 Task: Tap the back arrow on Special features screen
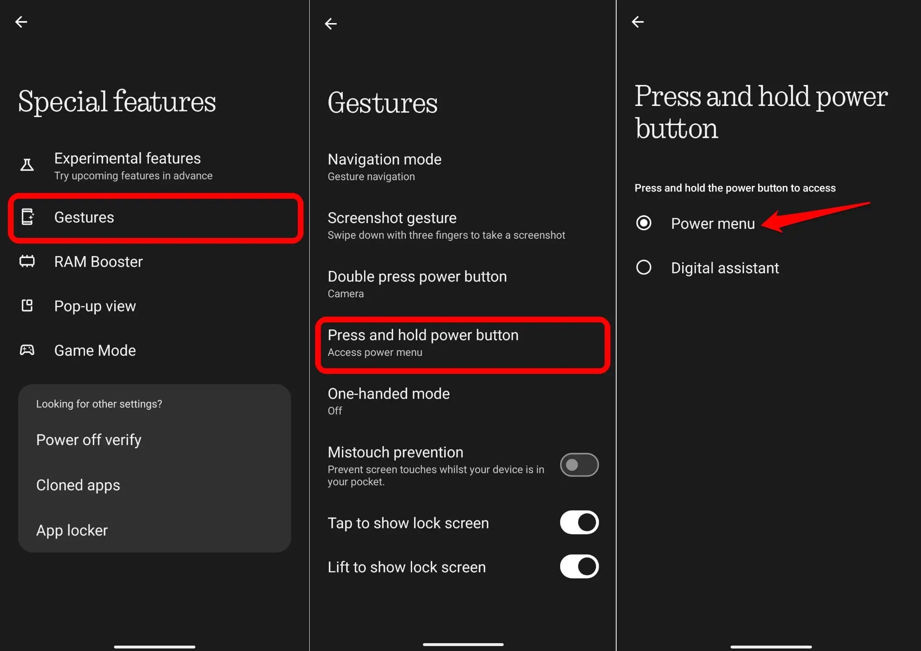(21, 21)
